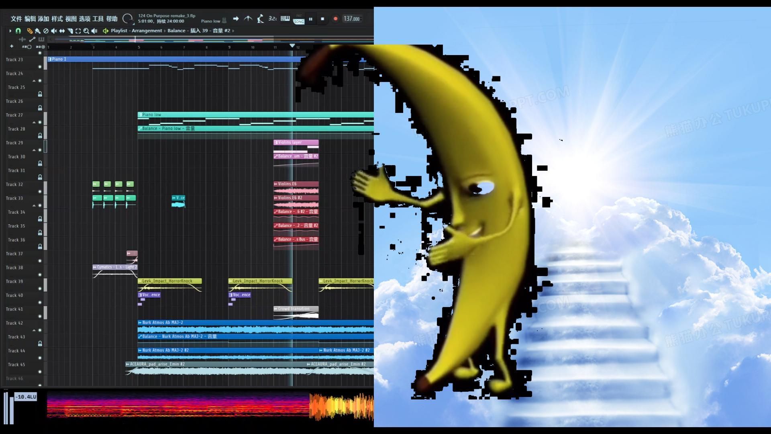Screen dimensions: 771x434
Task: Click the typing keyboard piano icon
Action: [285, 18]
